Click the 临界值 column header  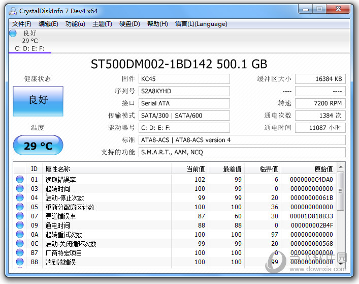click(x=263, y=169)
